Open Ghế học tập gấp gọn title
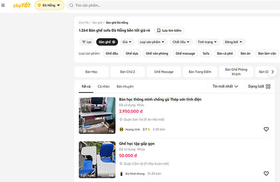Viewport: 280px width, 182px height. click(x=137, y=144)
